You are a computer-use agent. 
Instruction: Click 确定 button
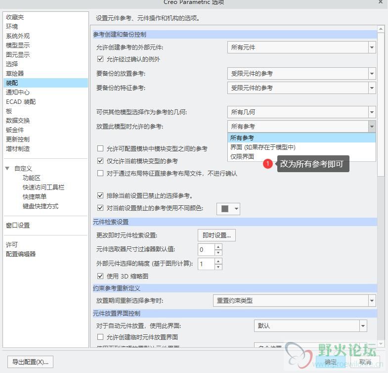click(331, 362)
